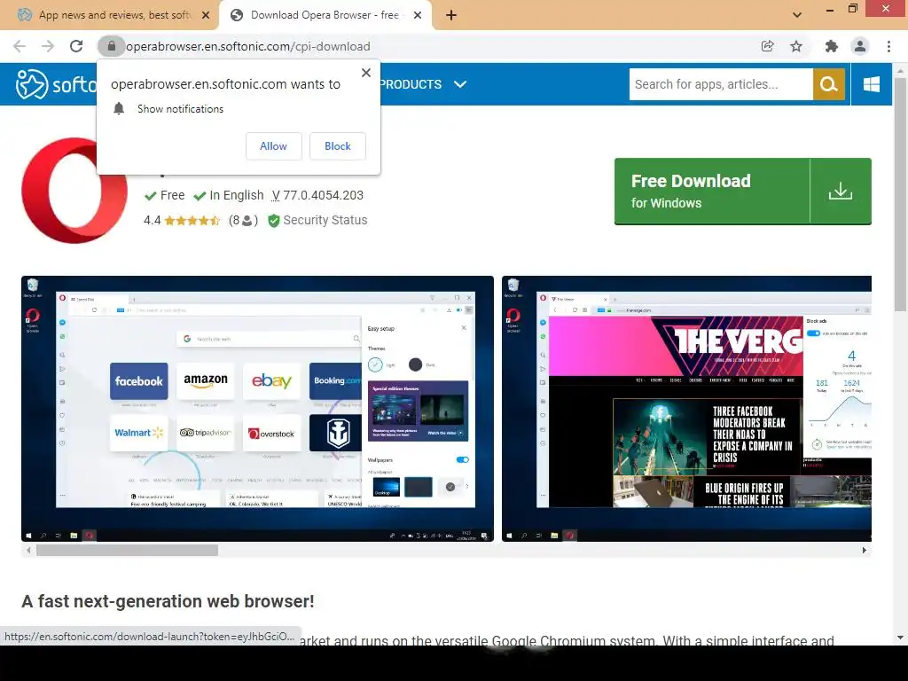The image size is (908, 681).
Task: Open the Verge Opera screenshot thumbnail
Action: (687, 409)
